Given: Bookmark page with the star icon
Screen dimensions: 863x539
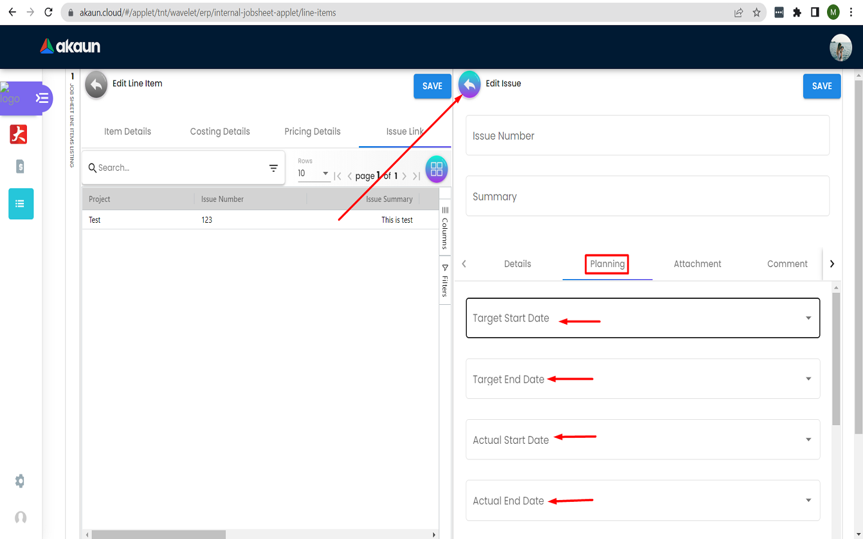Looking at the screenshot, I should 756,13.
